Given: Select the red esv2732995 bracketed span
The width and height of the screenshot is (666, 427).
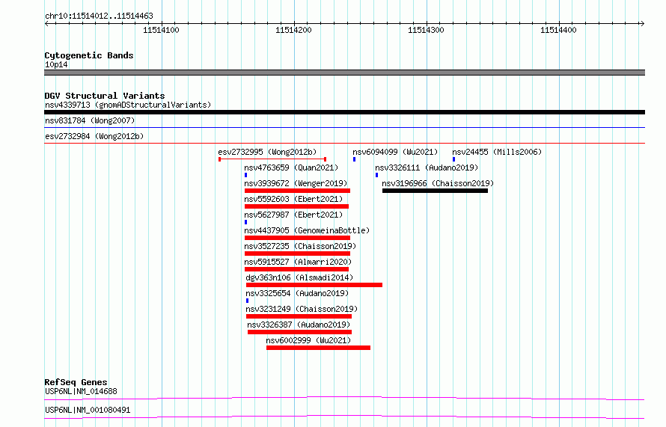Looking at the screenshot, I should click(x=272, y=159).
